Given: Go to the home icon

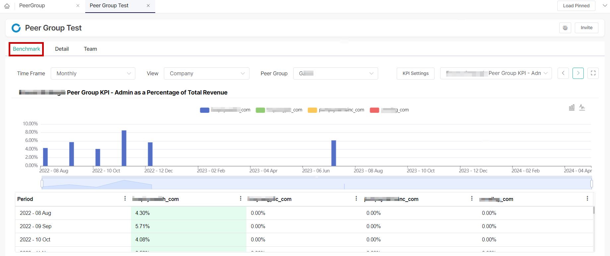Looking at the screenshot, I should click(x=7, y=6).
